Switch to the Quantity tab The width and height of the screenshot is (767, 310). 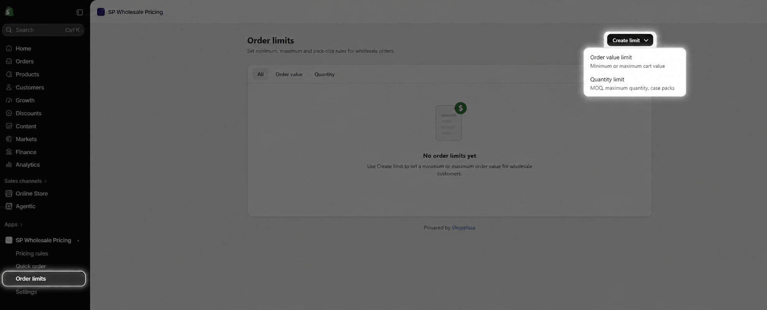tap(324, 74)
